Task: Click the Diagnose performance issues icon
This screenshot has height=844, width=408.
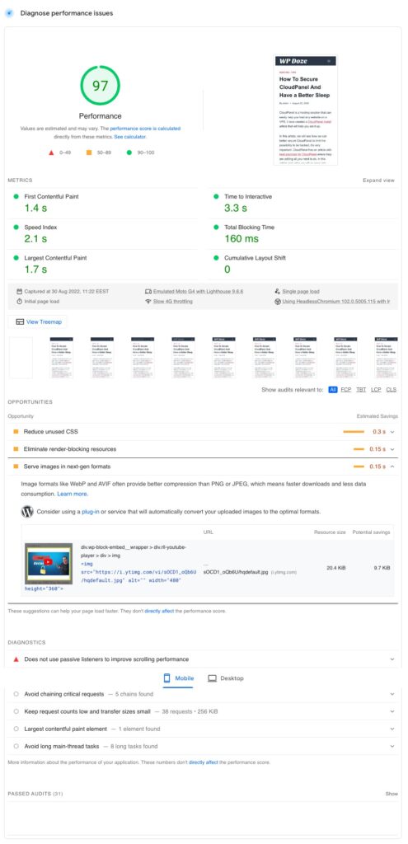Action: [x=8, y=13]
